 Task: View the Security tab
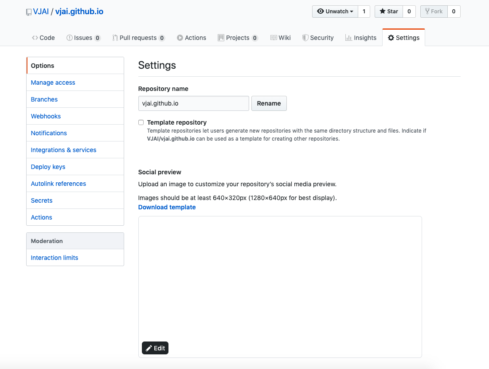click(x=318, y=38)
